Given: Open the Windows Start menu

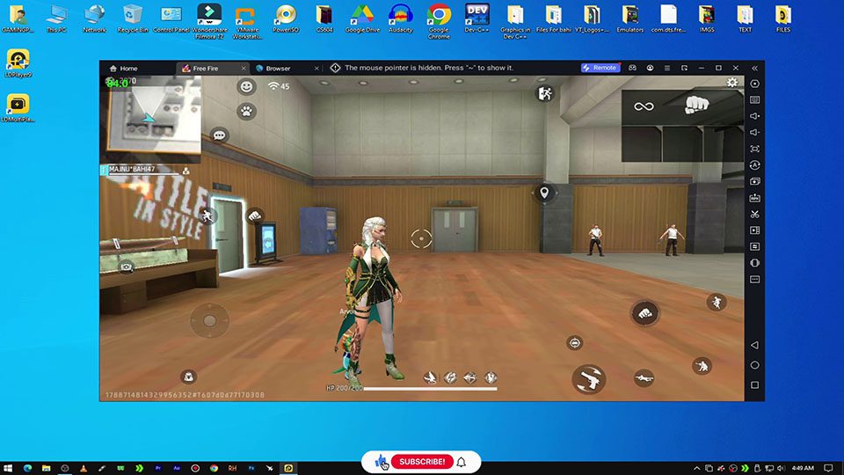Looking at the screenshot, I should tap(8, 468).
